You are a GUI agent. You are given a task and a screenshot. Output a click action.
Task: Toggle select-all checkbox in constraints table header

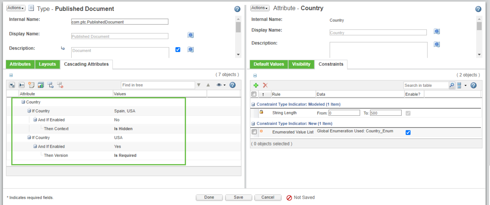254,94
